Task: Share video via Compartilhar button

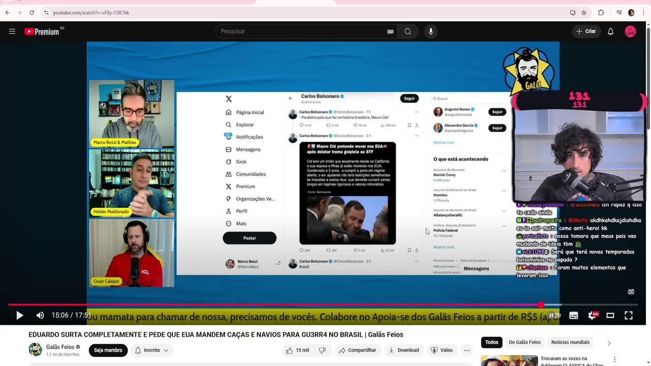Action: (357, 350)
